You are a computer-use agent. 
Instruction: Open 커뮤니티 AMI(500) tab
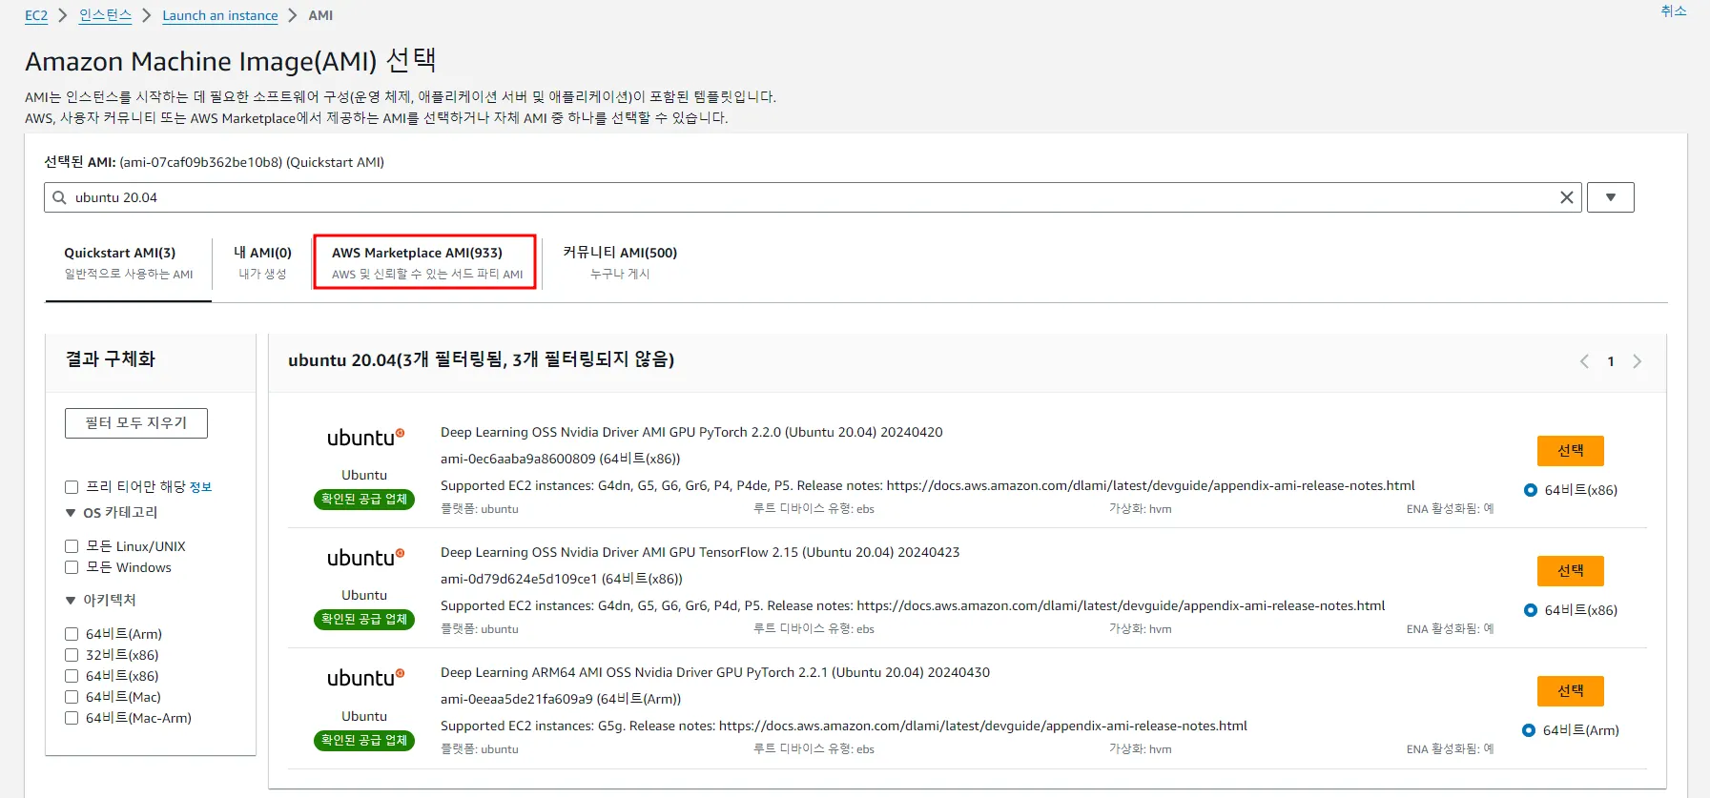[x=620, y=263]
